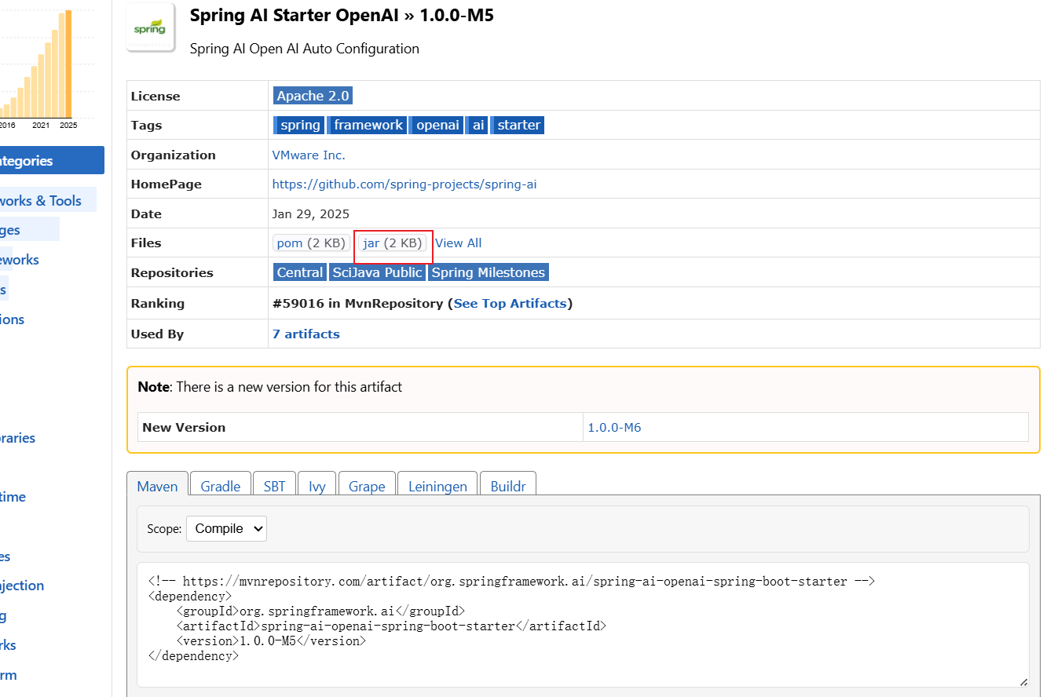1043x697 pixels.
Task: Click the Spring Milestones repository badge
Action: 488,272
